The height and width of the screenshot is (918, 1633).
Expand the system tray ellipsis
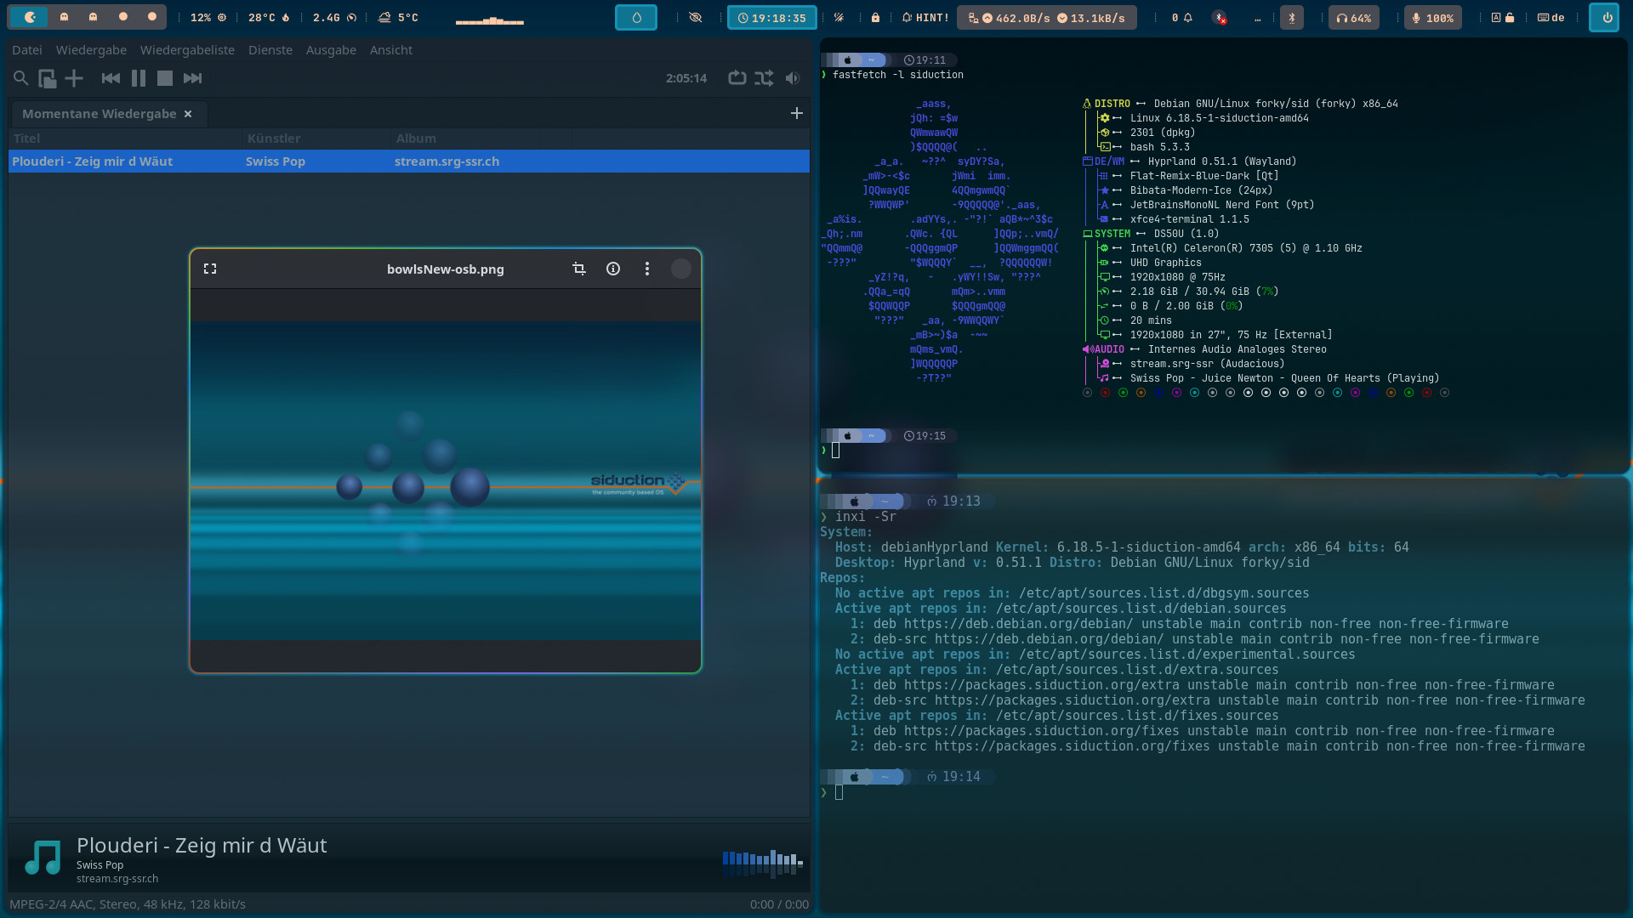coord(1258,18)
